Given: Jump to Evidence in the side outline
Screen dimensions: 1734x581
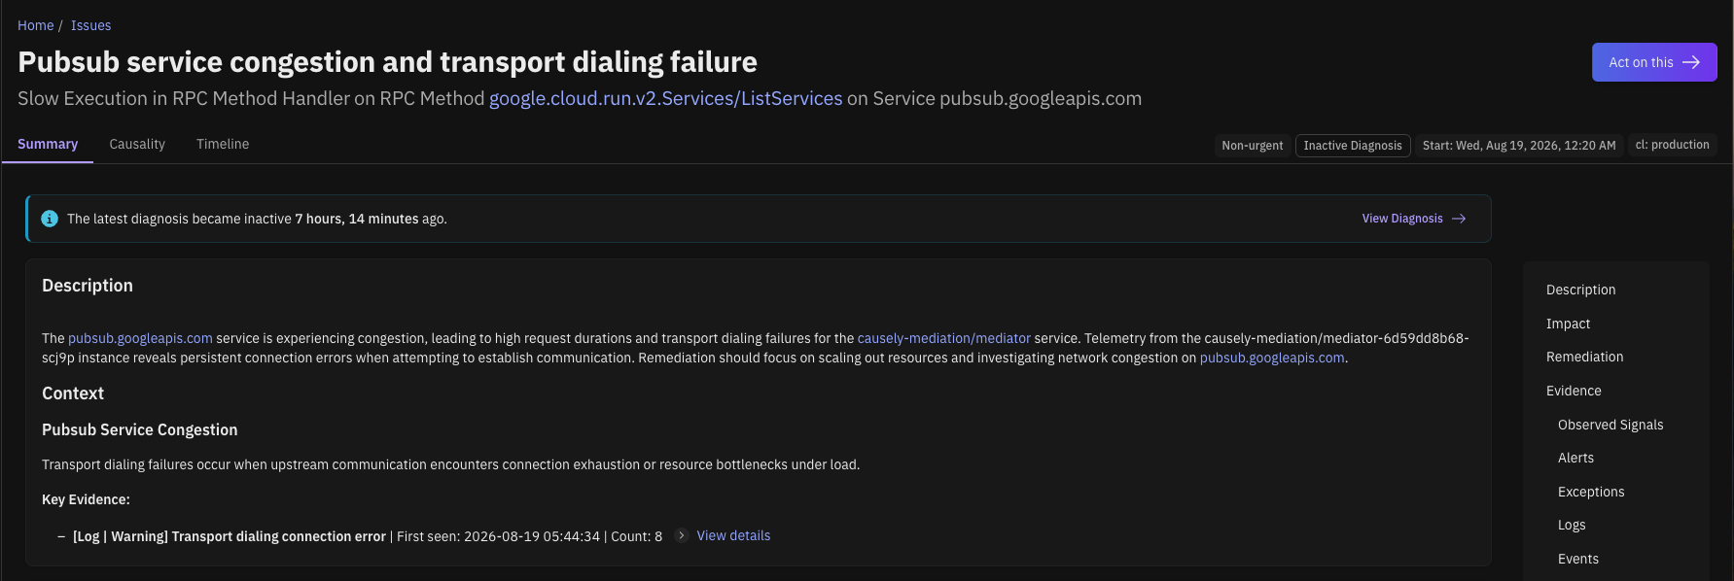Looking at the screenshot, I should click(x=1574, y=391).
